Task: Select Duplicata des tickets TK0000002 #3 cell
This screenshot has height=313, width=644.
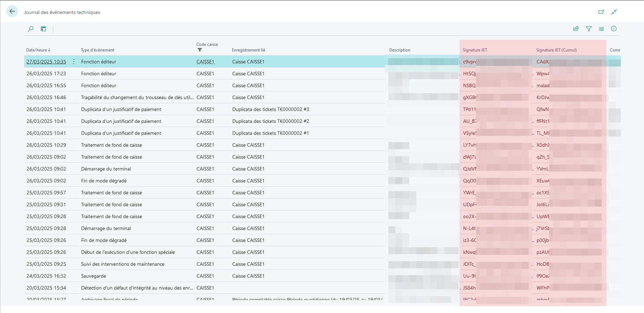Action: tap(271, 109)
